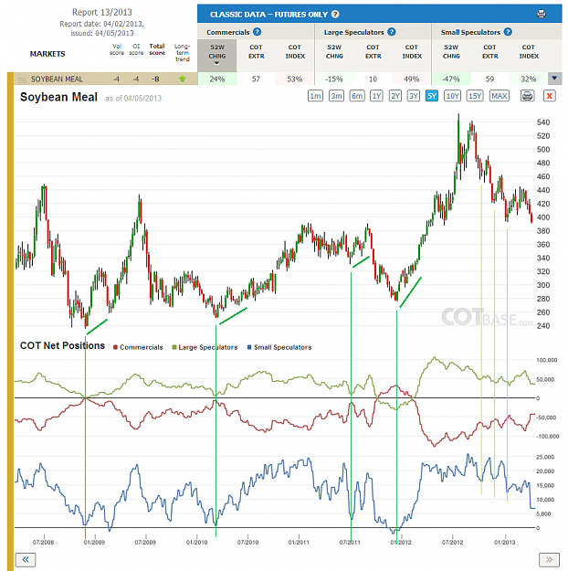
Task: Toggle the Commercials legend series
Action: [x=138, y=347]
